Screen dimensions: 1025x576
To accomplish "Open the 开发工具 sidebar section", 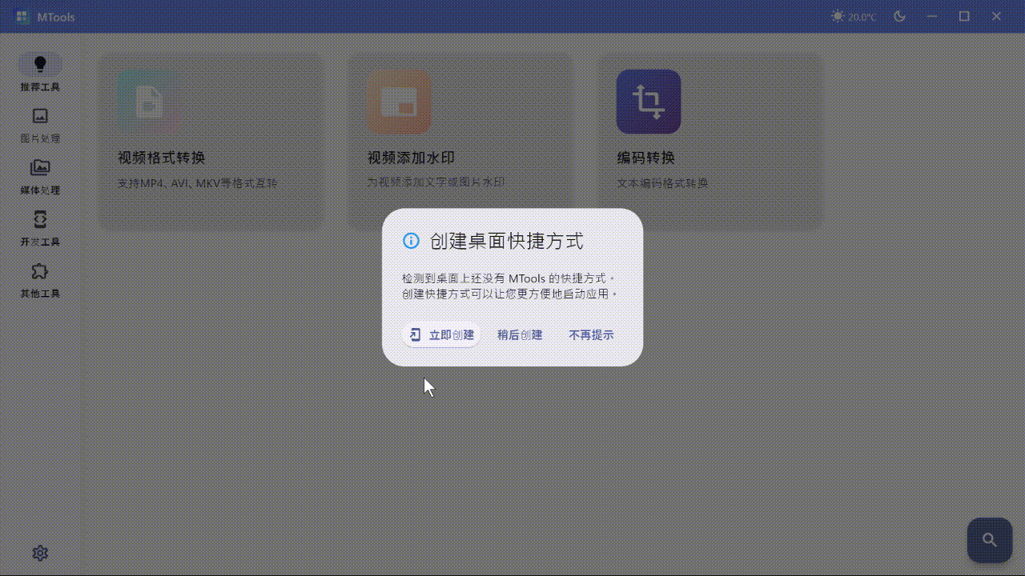I will [40, 228].
